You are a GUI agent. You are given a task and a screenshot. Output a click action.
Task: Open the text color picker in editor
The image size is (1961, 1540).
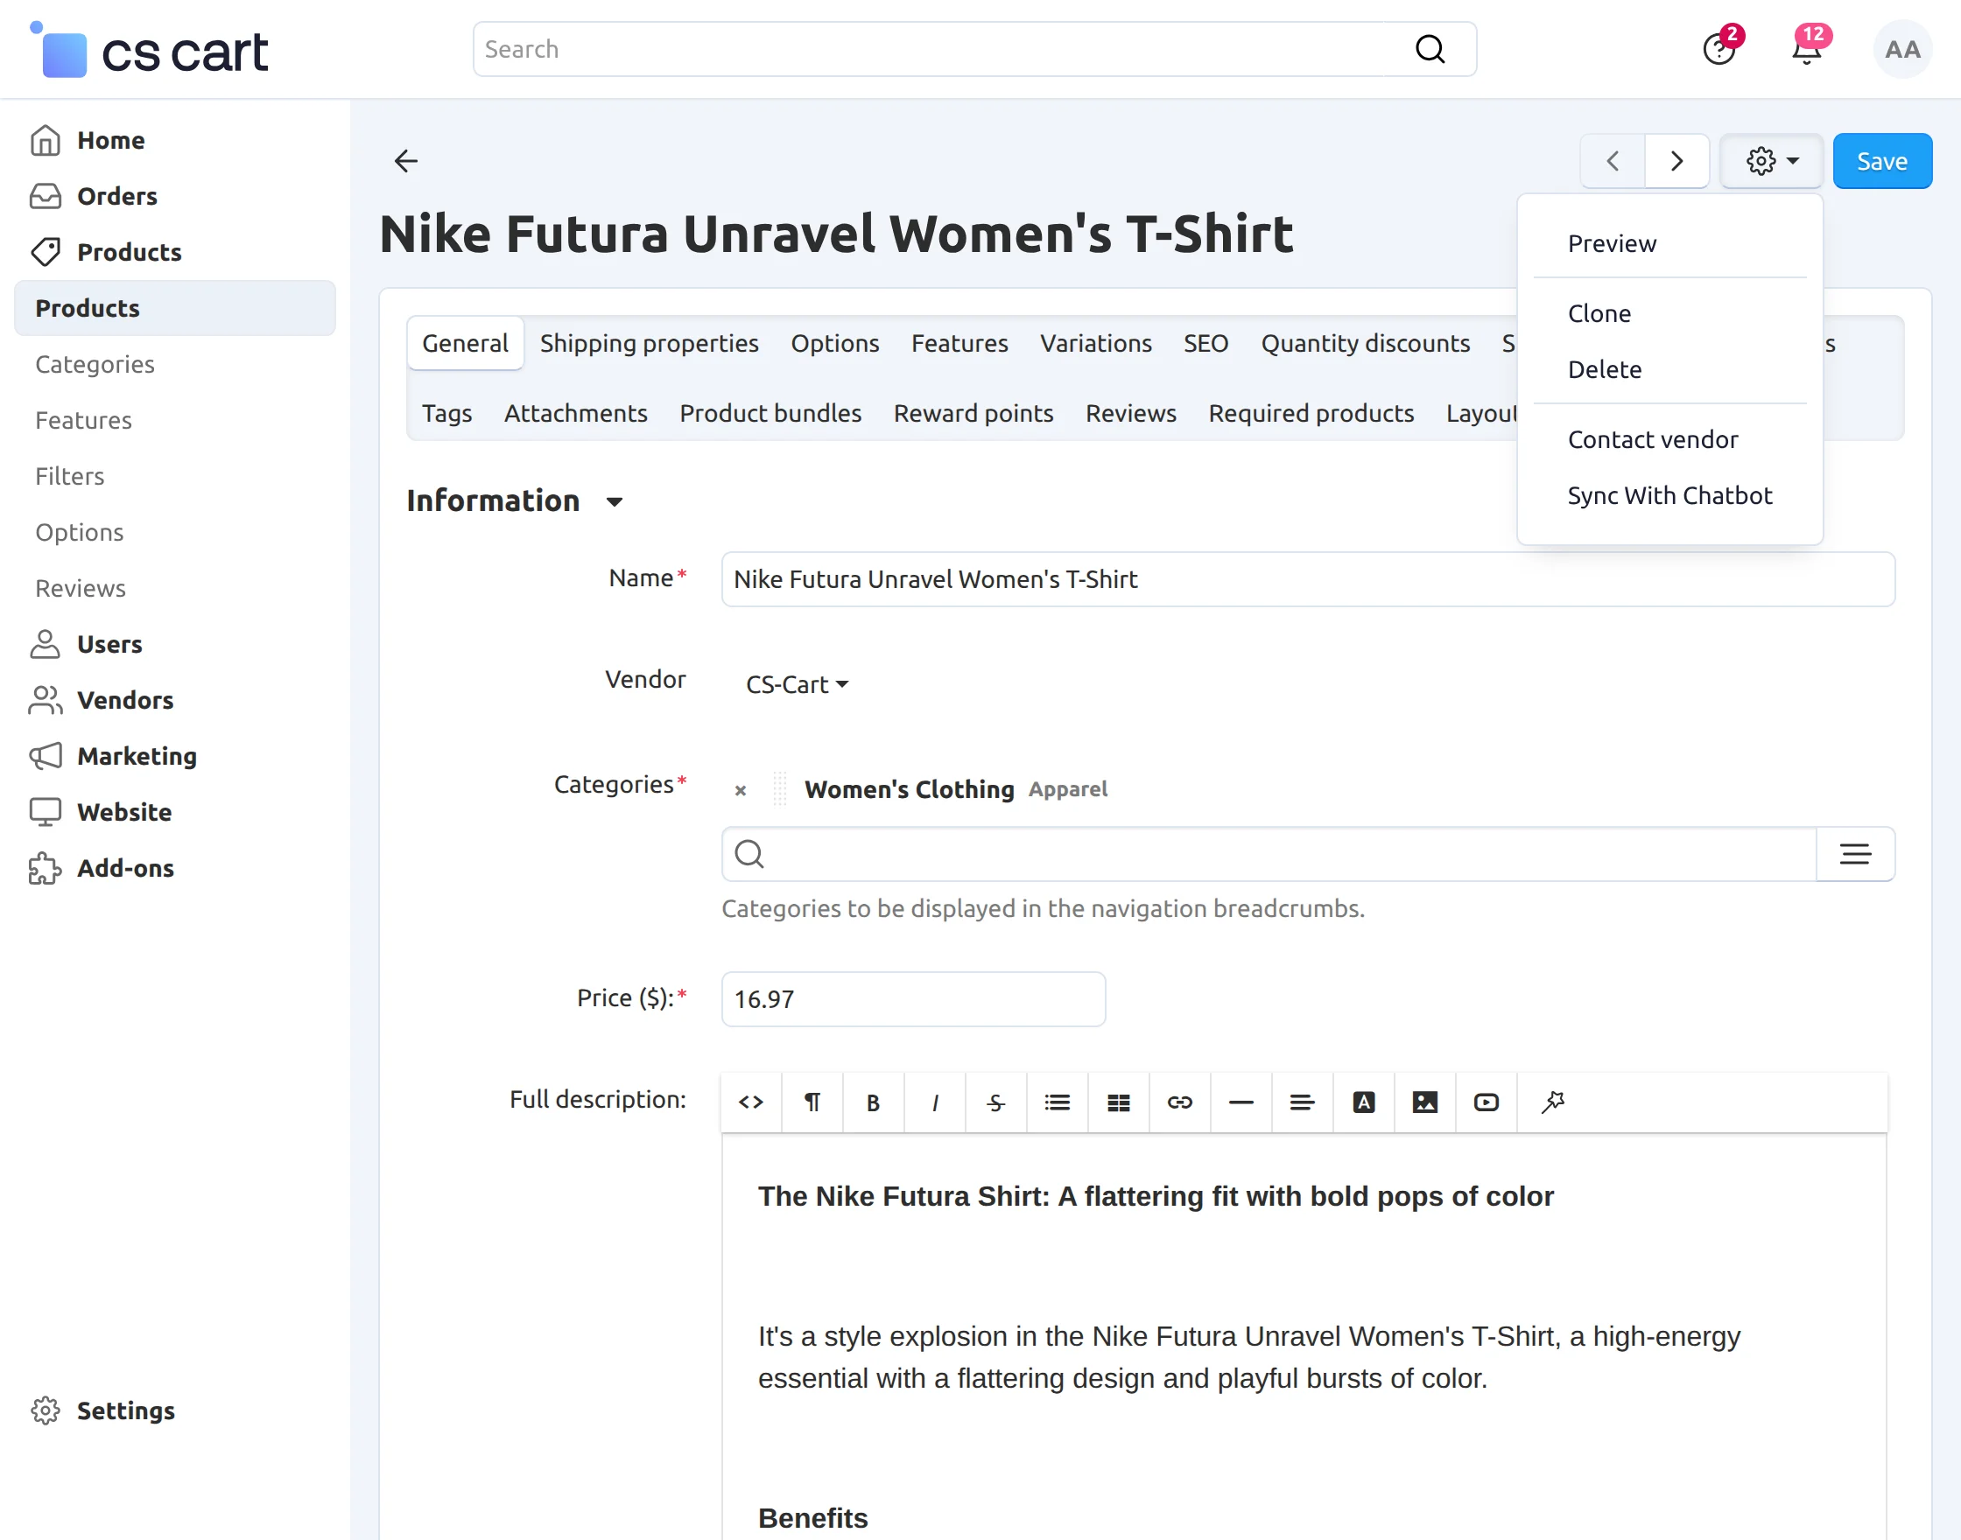coord(1363,1102)
